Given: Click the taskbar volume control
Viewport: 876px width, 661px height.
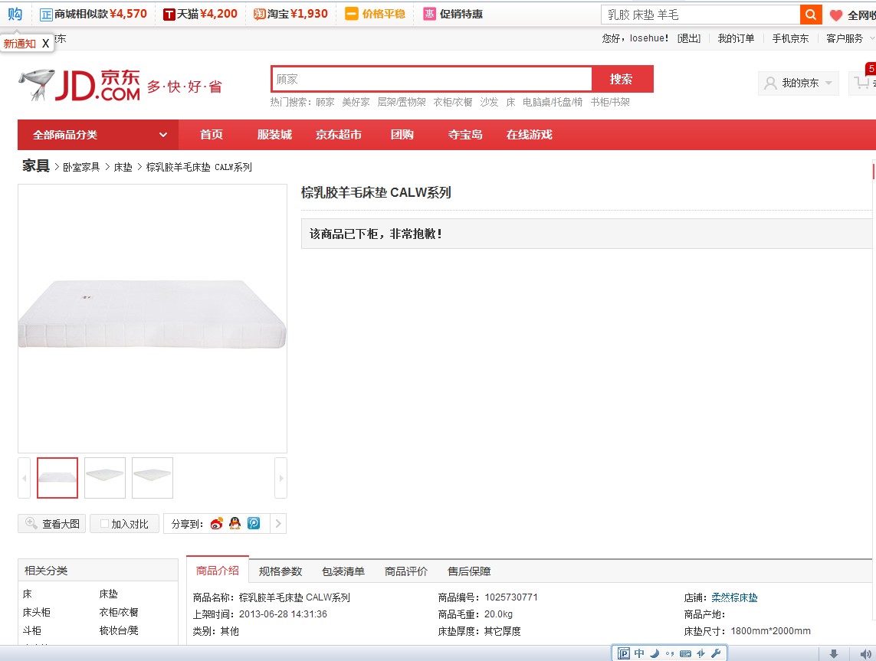Looking at the screenshot, I should (868, 653).
